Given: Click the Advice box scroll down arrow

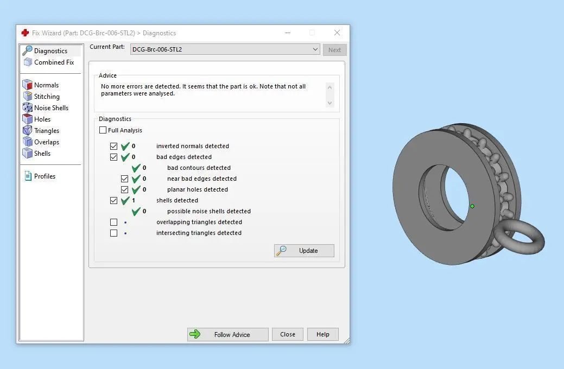Looking at the screenshot, I should [329, 103].
